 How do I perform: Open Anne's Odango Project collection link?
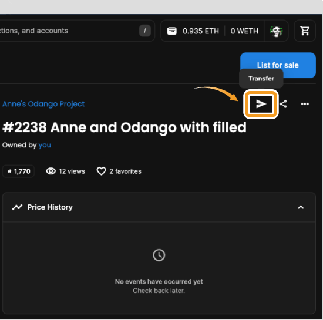tap(43, 104)
